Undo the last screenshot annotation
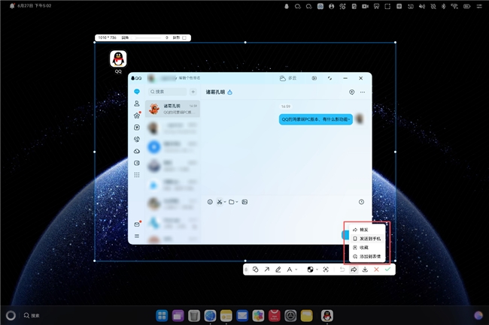The width and height of the screenshot is (489, 325). coord(342,269)
